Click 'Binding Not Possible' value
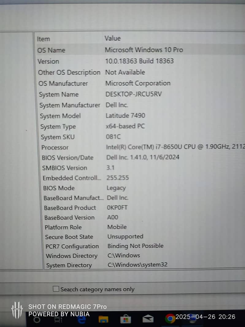The image size is (245, 327). pos(136,246)
